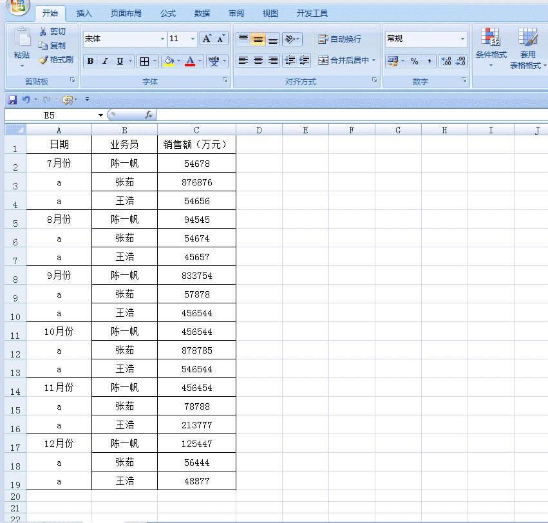The image size is (548, 523).
Task: Apply accounting number format icon
Action: [393, 61]
